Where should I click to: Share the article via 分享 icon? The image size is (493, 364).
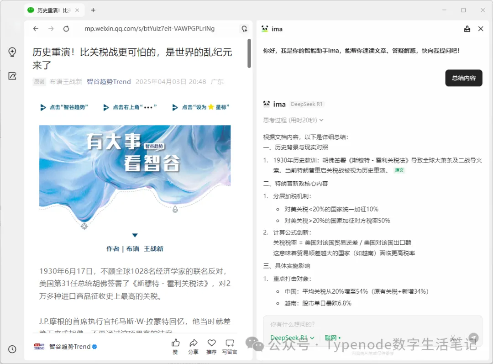coord(193,346)
